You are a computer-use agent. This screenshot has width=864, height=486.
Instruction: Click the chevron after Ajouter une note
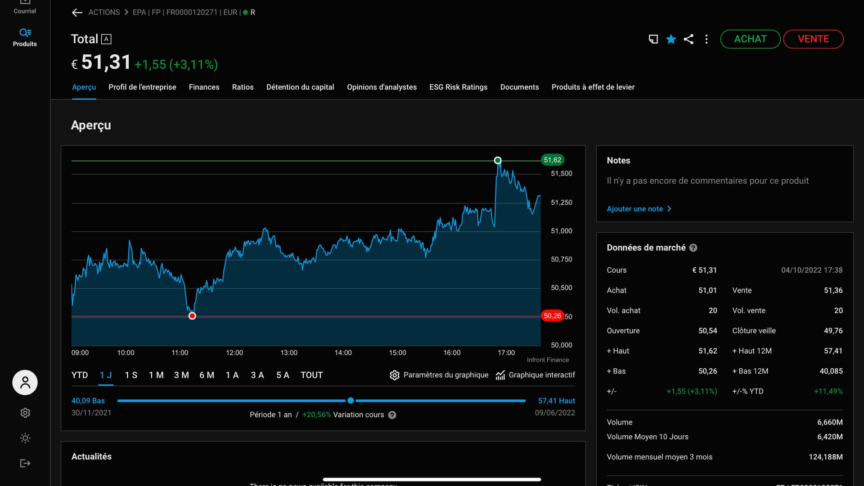[669, 209]
